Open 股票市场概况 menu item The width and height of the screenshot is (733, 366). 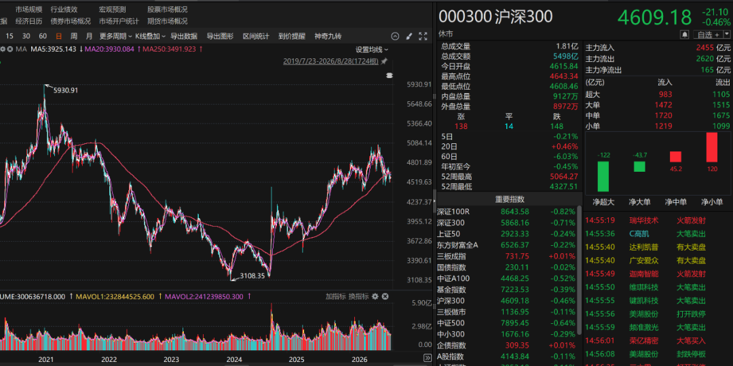tap(168, 10)
